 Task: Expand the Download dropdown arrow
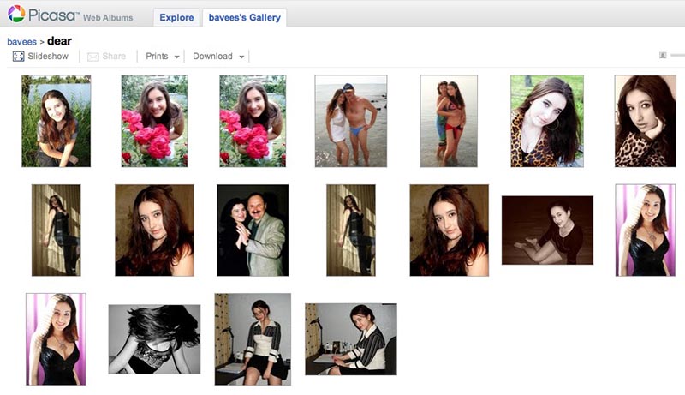point(241,57)
